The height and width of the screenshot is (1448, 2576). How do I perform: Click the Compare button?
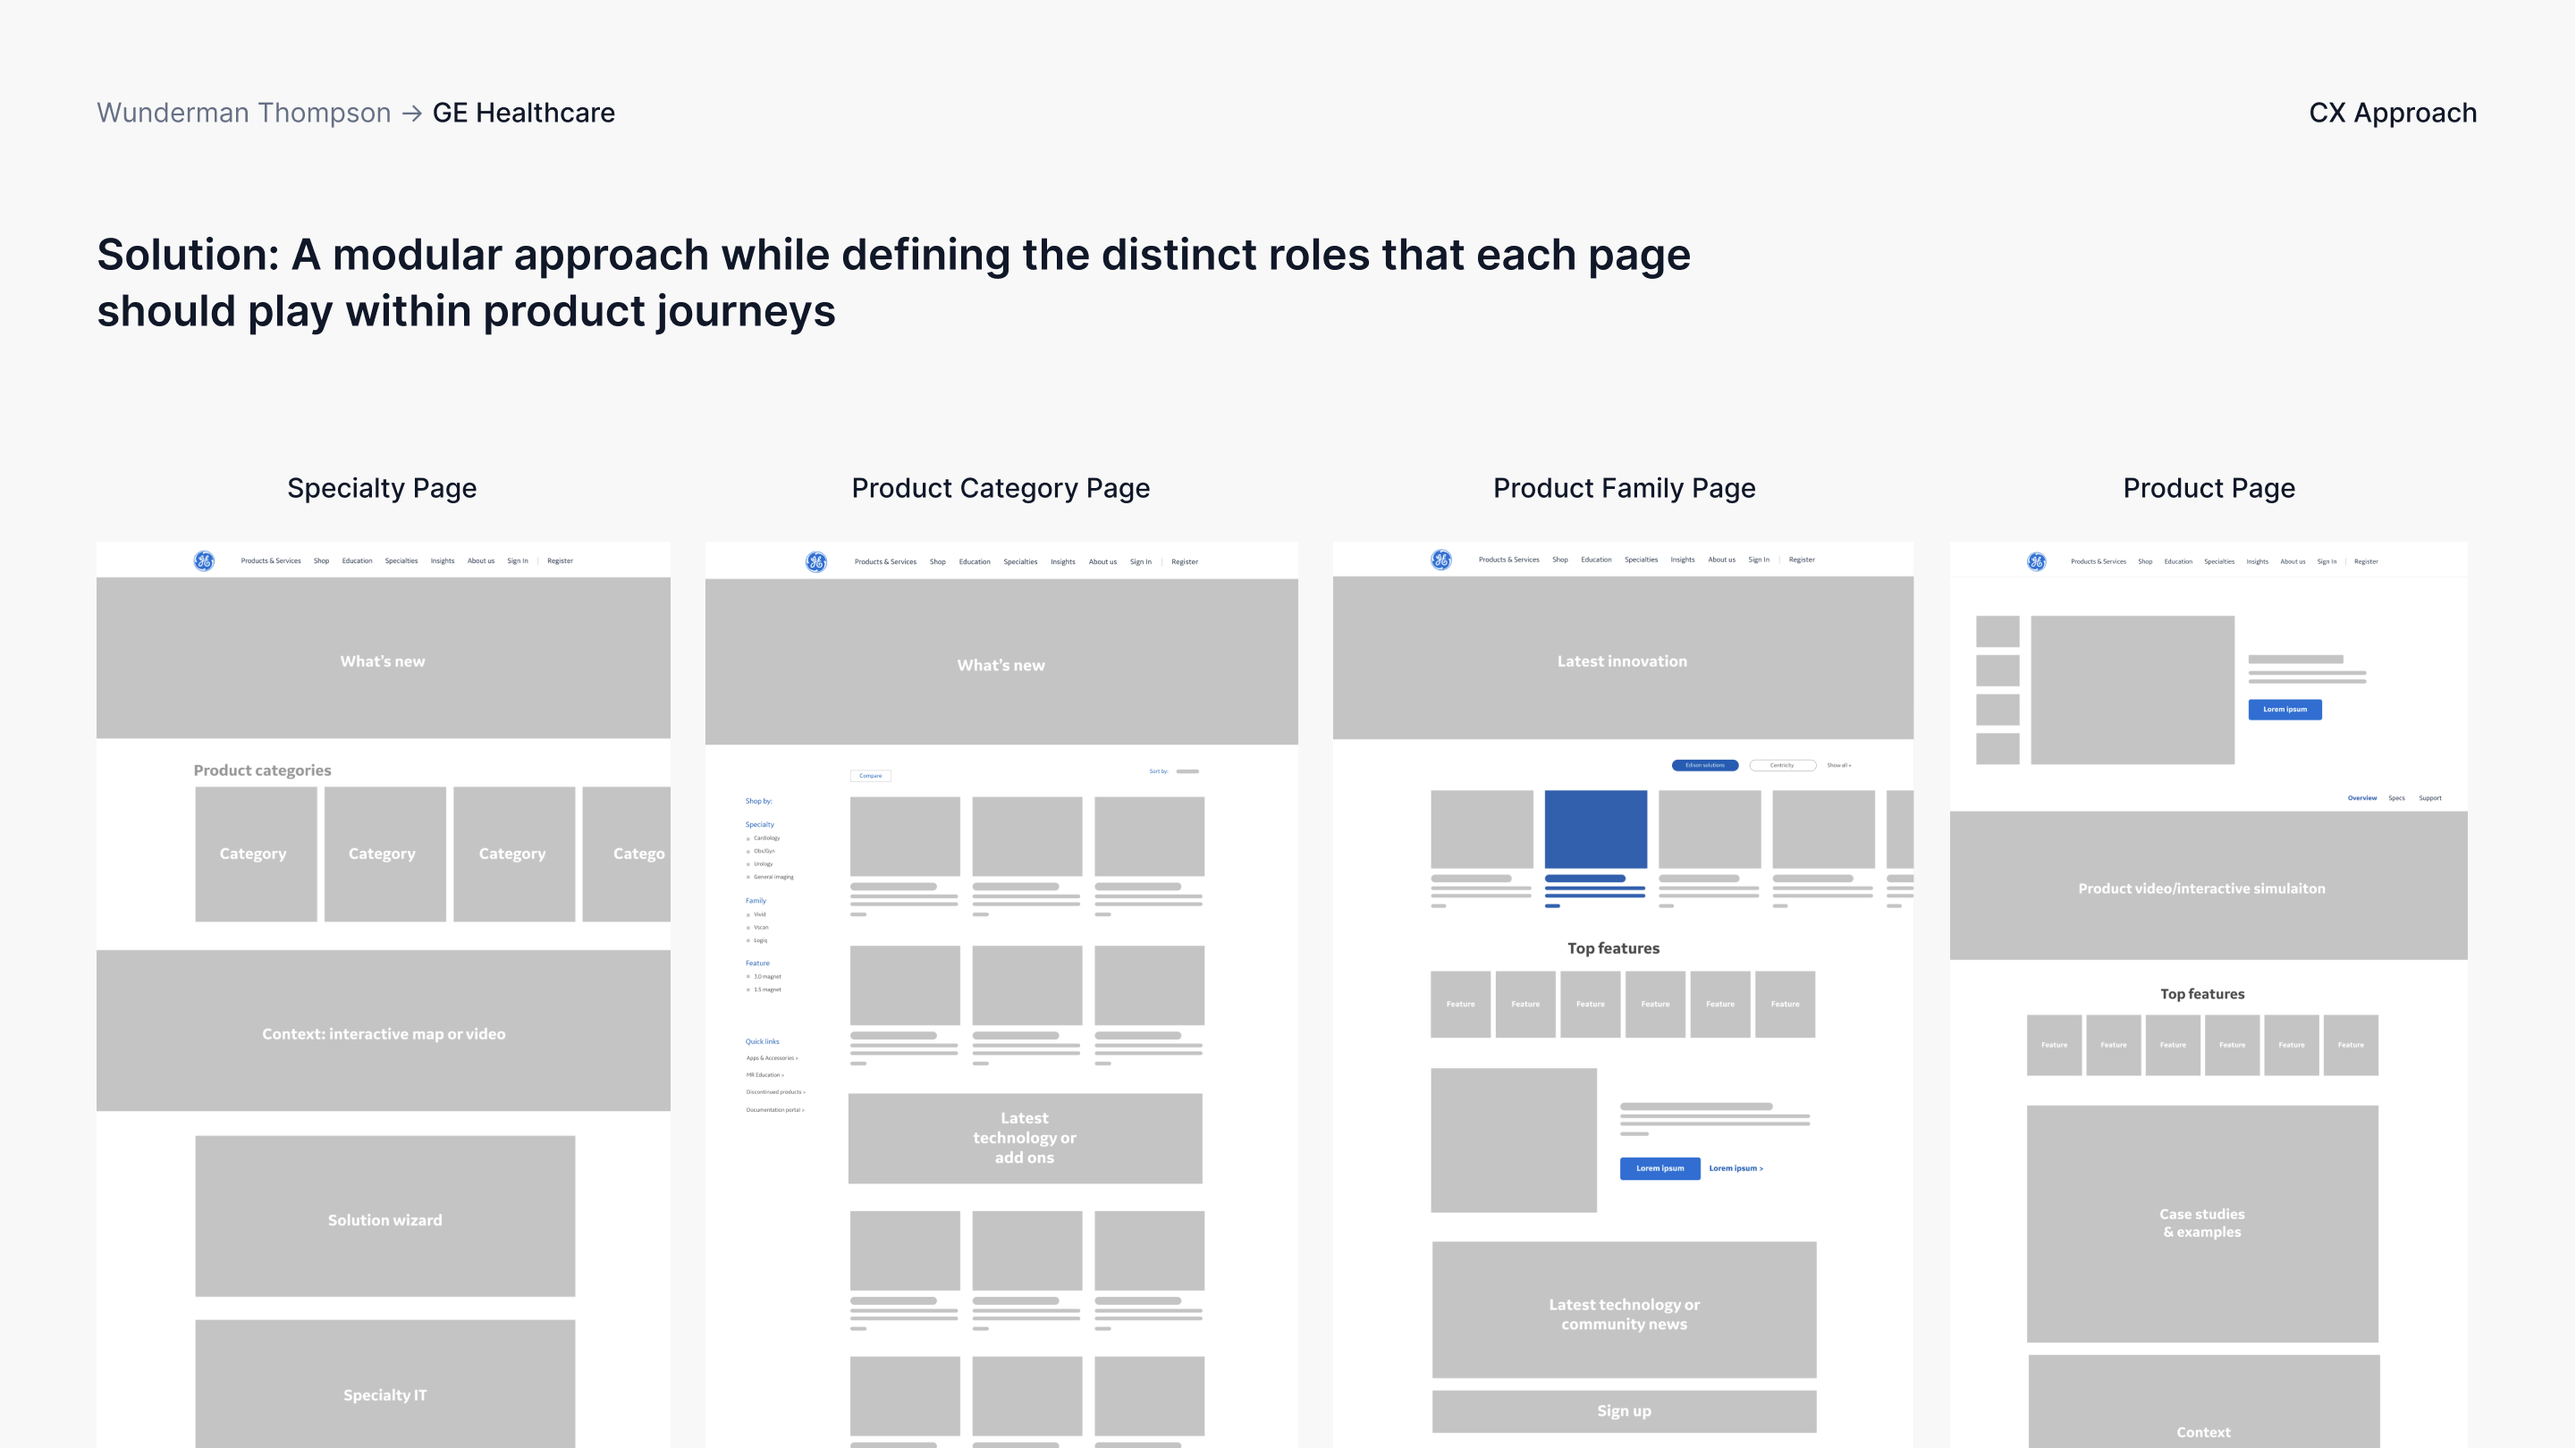coord(870,776)
